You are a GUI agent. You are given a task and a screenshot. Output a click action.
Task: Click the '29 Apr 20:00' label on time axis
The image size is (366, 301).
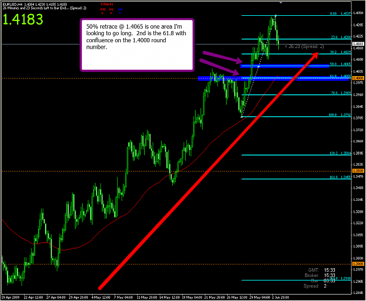(78, 297)
